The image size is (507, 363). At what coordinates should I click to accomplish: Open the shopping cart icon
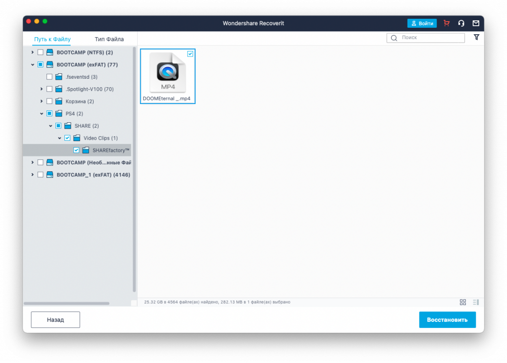click(447, 23)
